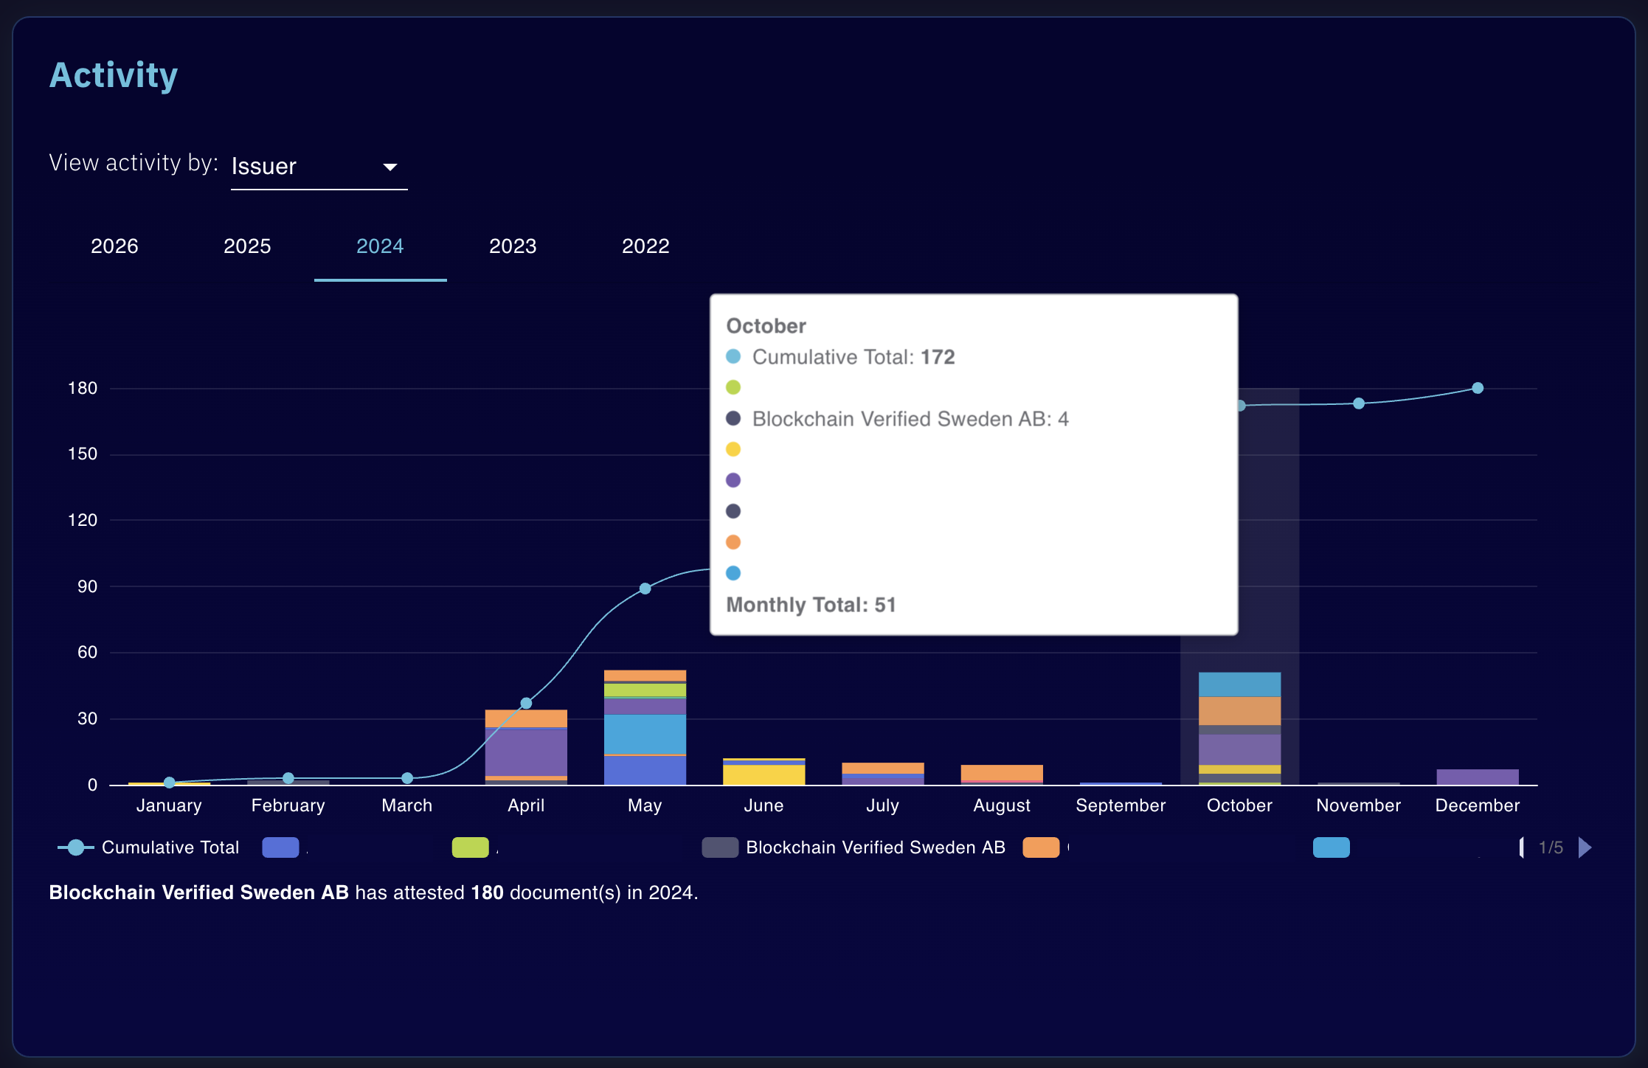Click the November cumulative line point
Image resolution: width=1648 pixels, height=1068 pixels.
coord(1359,403)
